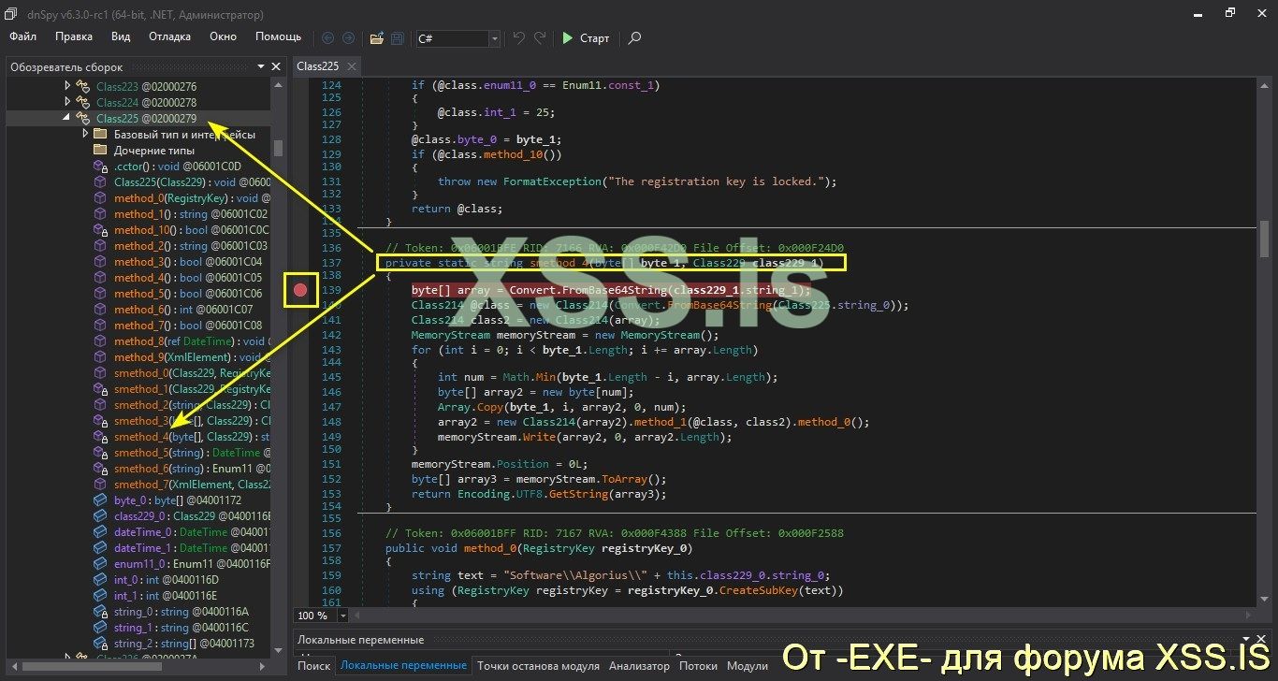Toggle the breakpoint on line 139
Screen dimensions: 1278x681
coord(300,290)
